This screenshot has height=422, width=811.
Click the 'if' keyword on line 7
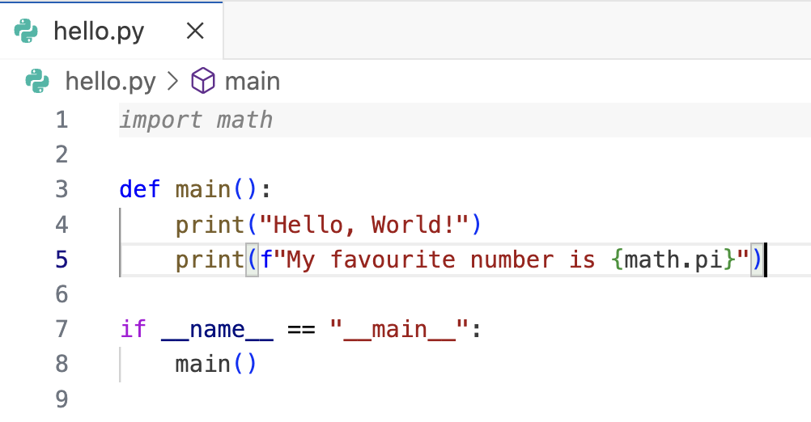(134, 329)
